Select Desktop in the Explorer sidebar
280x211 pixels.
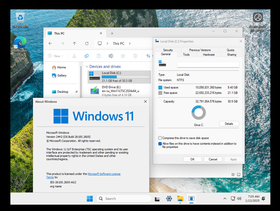pyautogui.click(x=60, y=92)
